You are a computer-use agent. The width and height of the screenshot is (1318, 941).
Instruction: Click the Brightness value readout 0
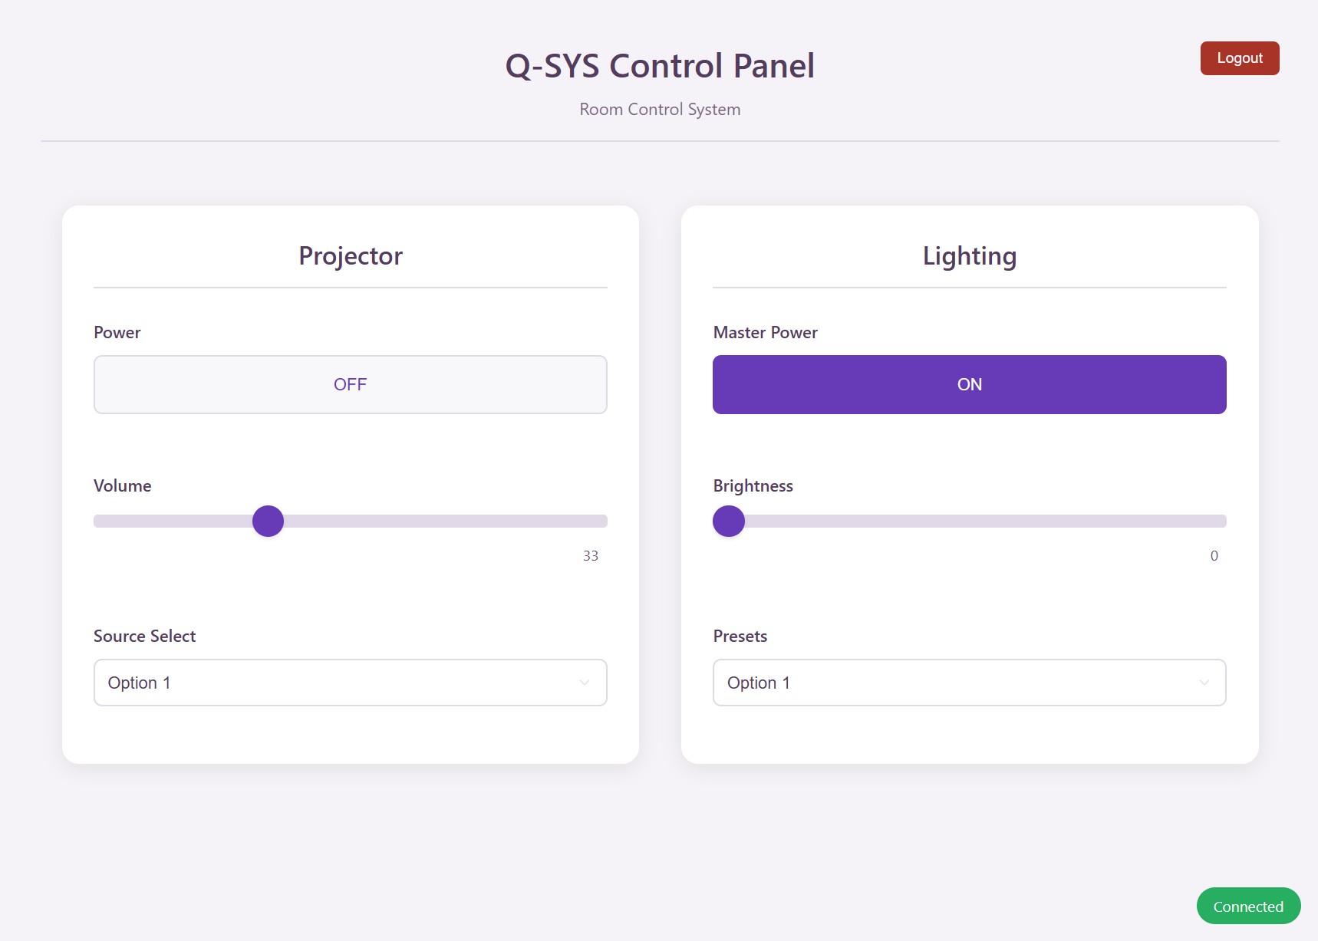tap(1214, 556)
